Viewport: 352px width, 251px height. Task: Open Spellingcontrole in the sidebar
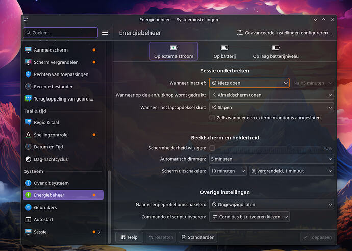click(51, 135)
